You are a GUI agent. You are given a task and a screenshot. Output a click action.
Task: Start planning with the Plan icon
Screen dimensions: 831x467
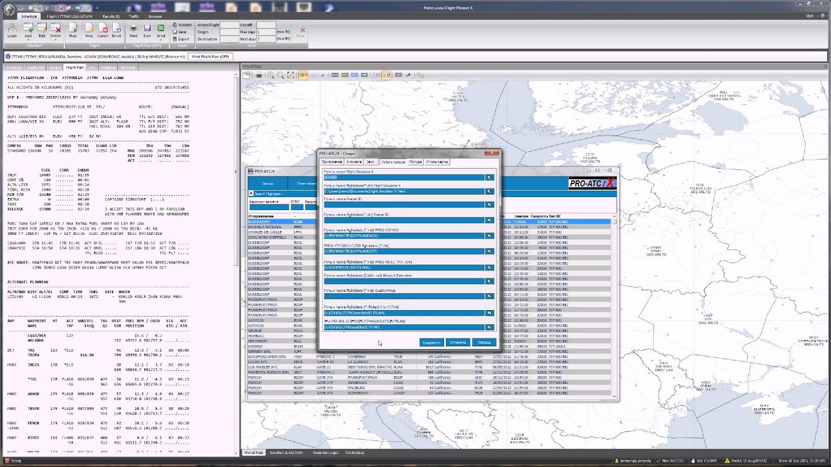coord(73,30)
